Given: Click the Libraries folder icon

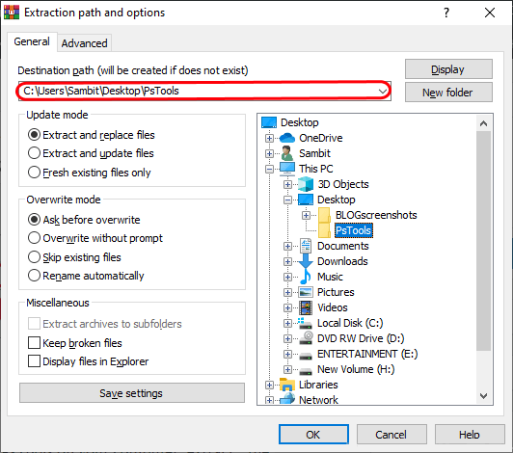Looking at the screenshot, I should click(287, 385).
